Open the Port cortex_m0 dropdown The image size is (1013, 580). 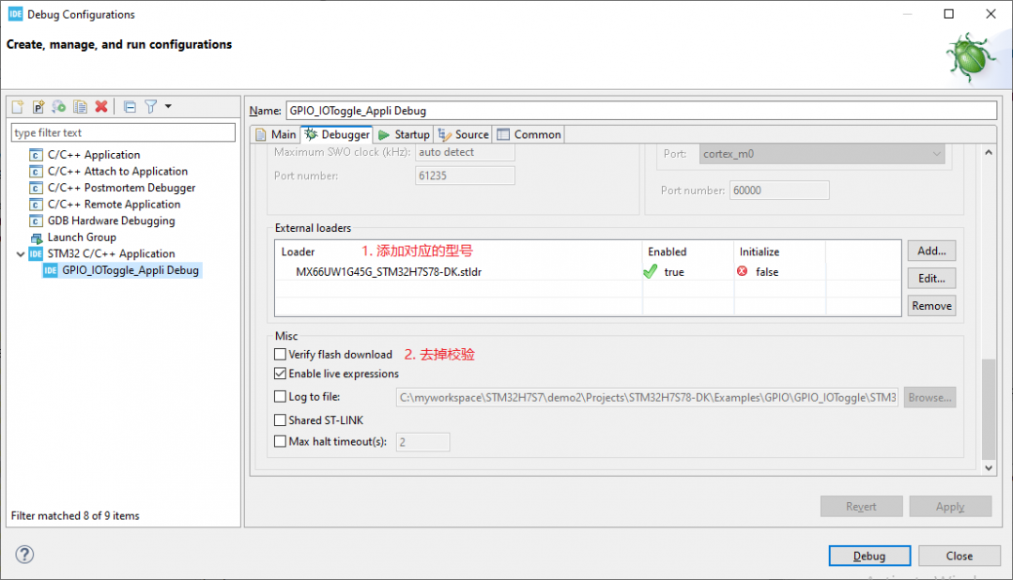(x=821, y=154)
